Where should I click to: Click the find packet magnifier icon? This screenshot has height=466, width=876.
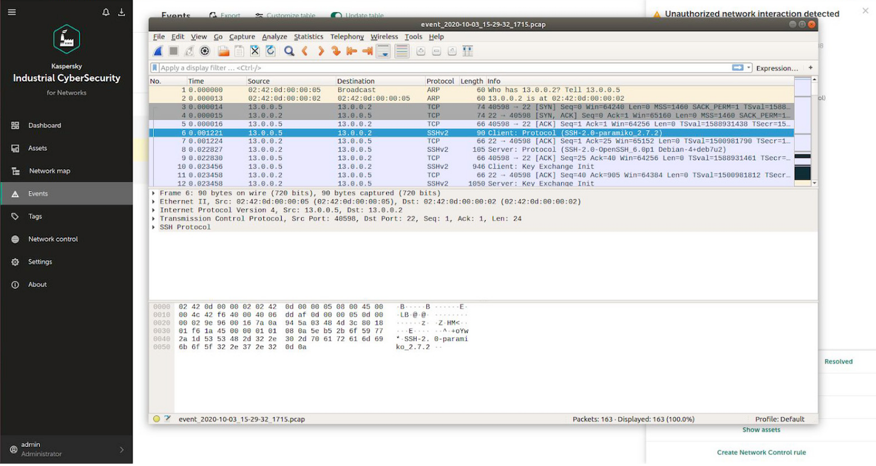pos(289,51)
